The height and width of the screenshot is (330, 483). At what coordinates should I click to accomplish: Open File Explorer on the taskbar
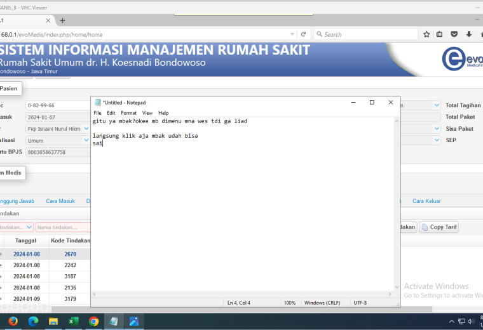(x=53, y=321)
